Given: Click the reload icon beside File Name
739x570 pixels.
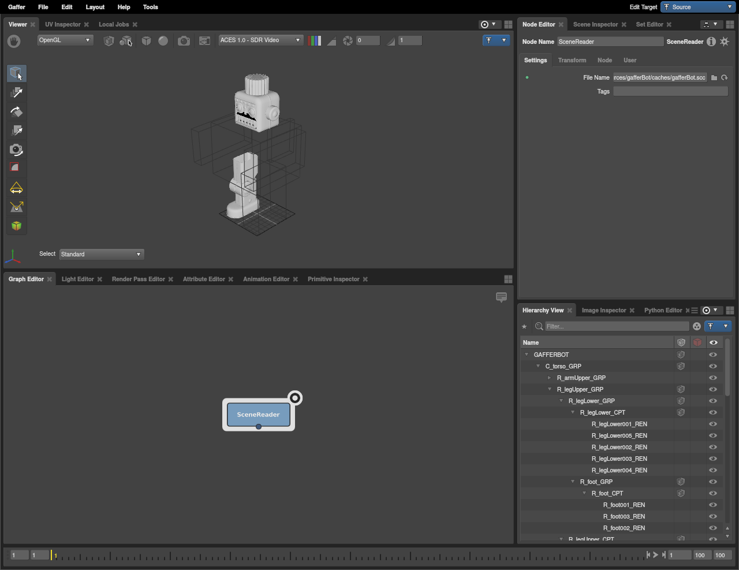Looking at the screenshot, I should [x=725, y=77].
